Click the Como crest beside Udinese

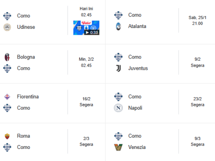tap(7, 16)
